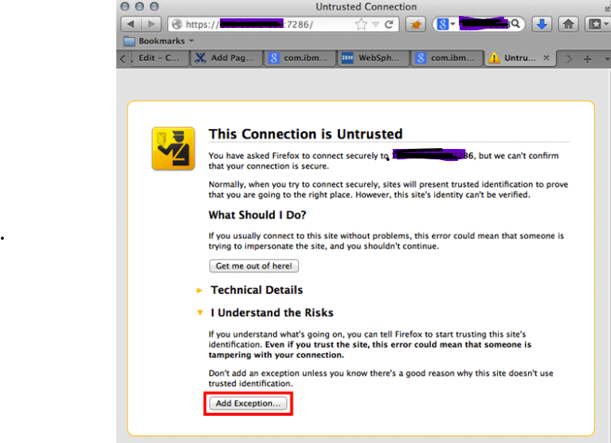Click the 'What Should I Do?' heading
The height and width of the screenshot is (443, 611).
tap(257, 215)
